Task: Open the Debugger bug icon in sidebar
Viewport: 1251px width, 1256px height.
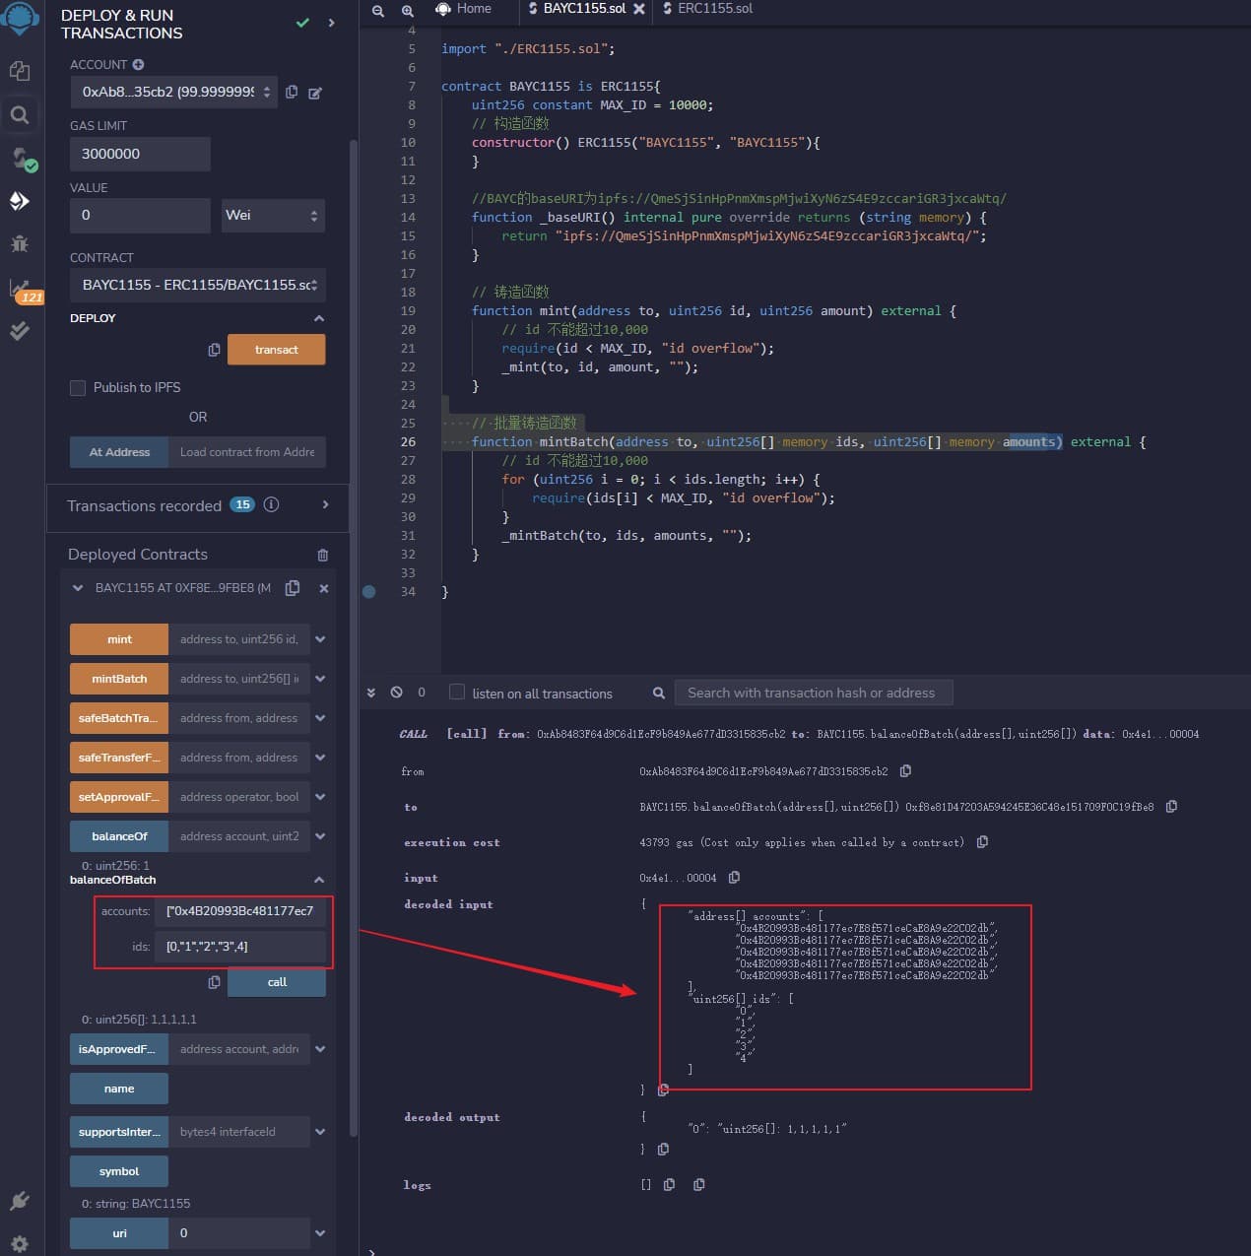Action: [x=20, y=243]
